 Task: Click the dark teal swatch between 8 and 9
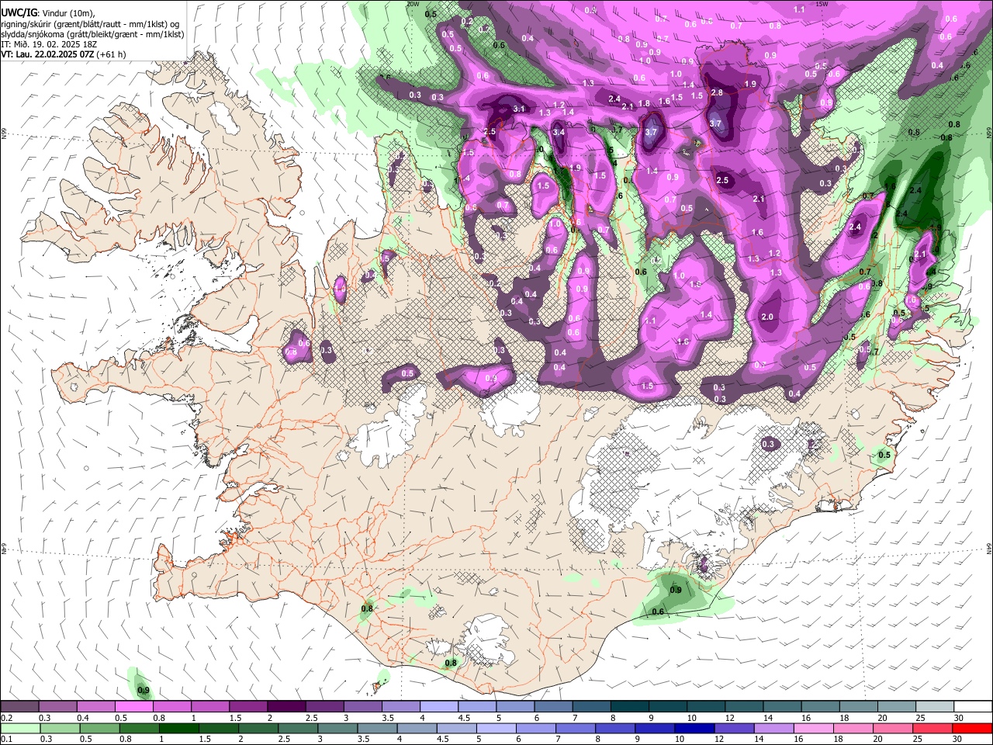point(629,707)
